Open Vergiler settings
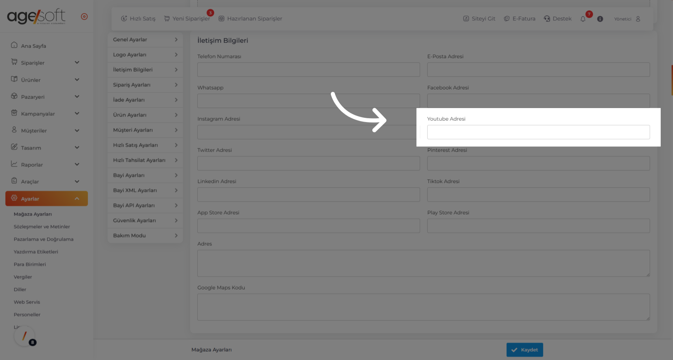 point(23,277)
